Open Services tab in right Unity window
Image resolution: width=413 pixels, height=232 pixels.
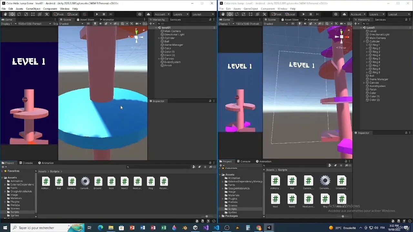[x=380, y=20]
